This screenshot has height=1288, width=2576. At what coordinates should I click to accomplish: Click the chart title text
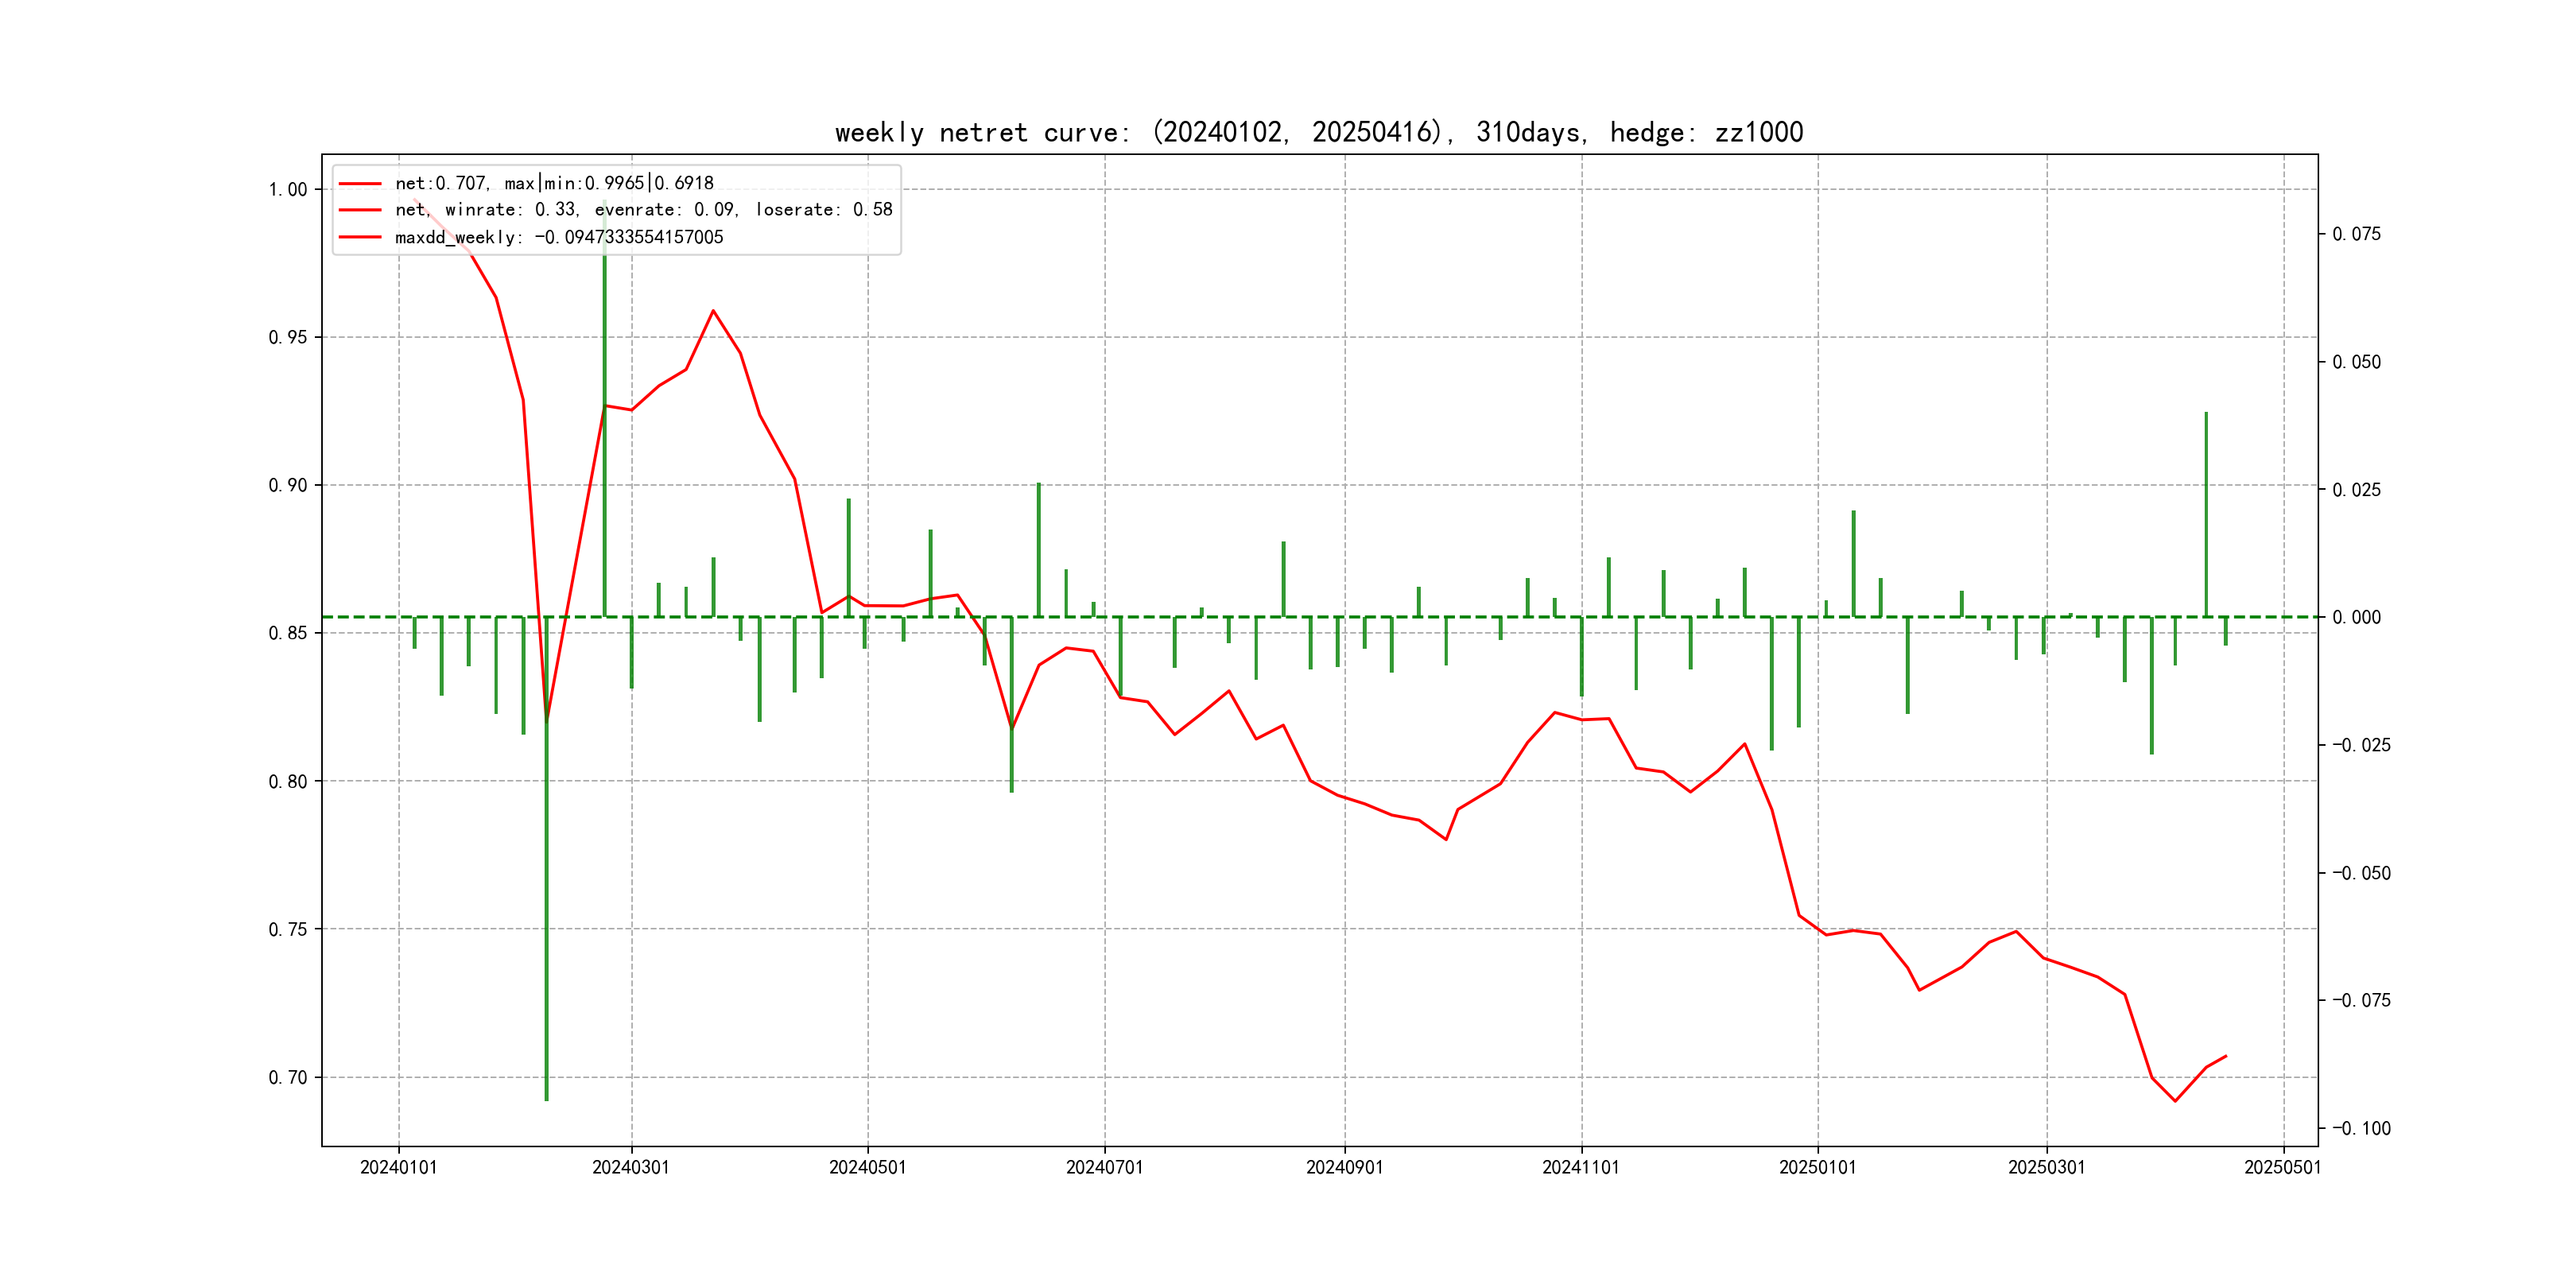coord(1318,133)
